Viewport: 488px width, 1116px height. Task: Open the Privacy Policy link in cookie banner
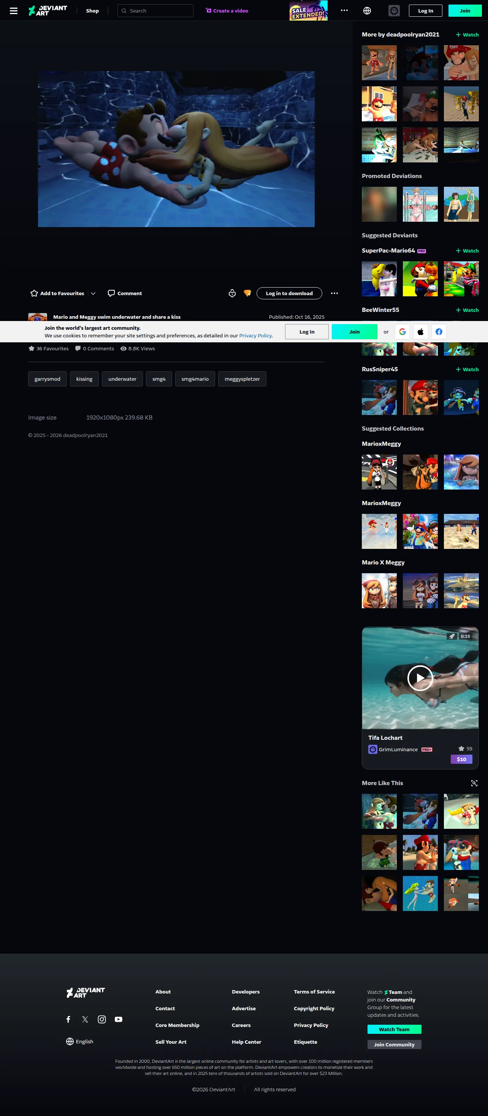click(255, 336)
